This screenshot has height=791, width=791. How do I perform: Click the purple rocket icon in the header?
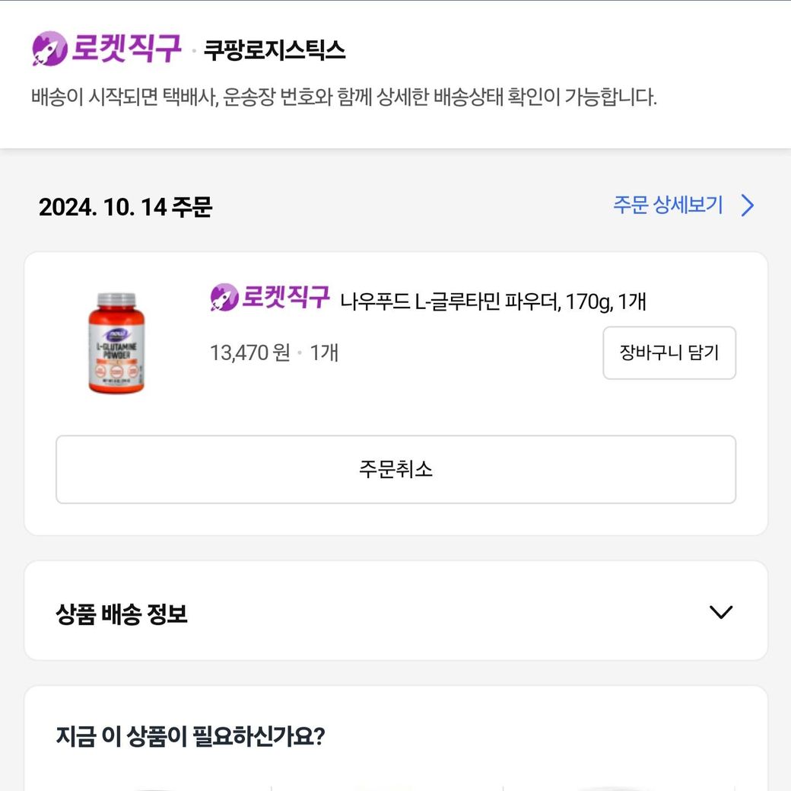49,49
